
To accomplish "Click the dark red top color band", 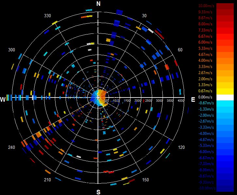I will [x=225, y=6].
